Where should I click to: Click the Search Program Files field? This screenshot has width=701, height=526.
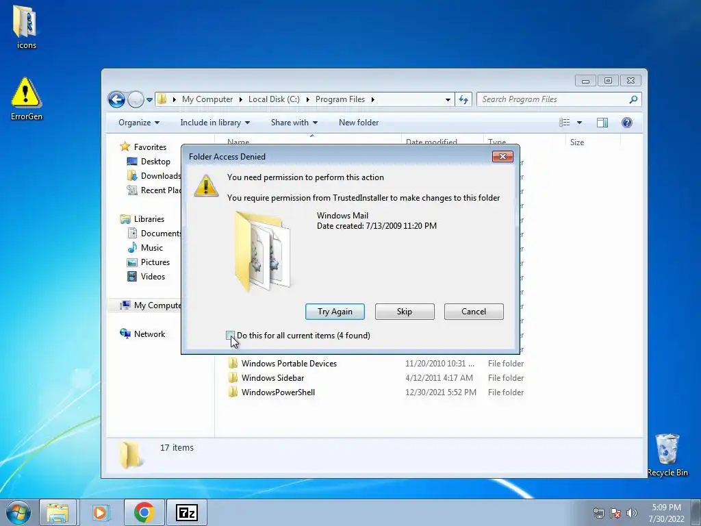[559, 99]
